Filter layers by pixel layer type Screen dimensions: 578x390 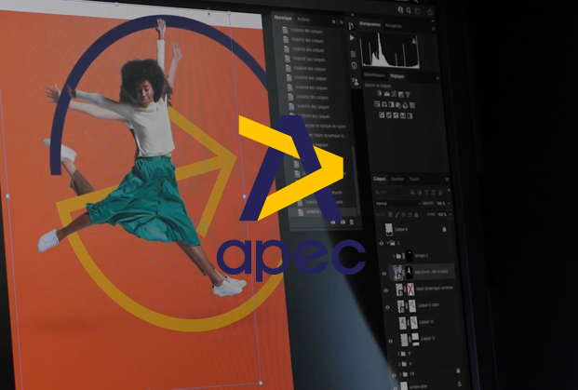click(x=412, y=192)
